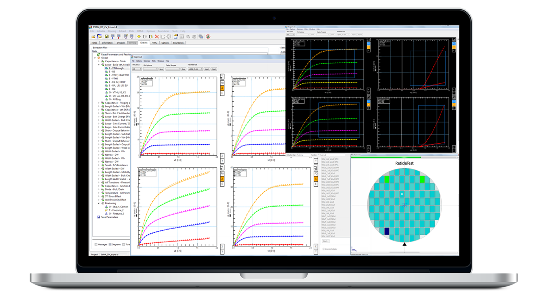Toggle the Tune checkbox

pyautogui.click(x=124, y=244)
